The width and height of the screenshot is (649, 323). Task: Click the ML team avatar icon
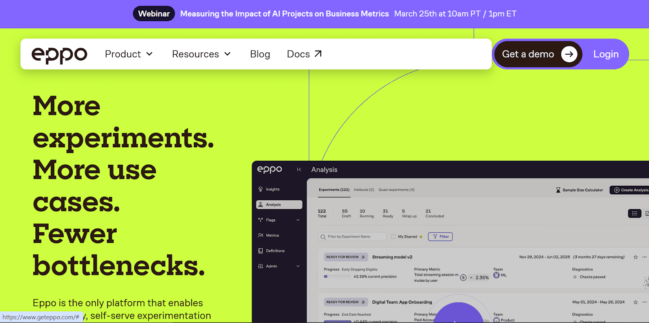(496, 275)
